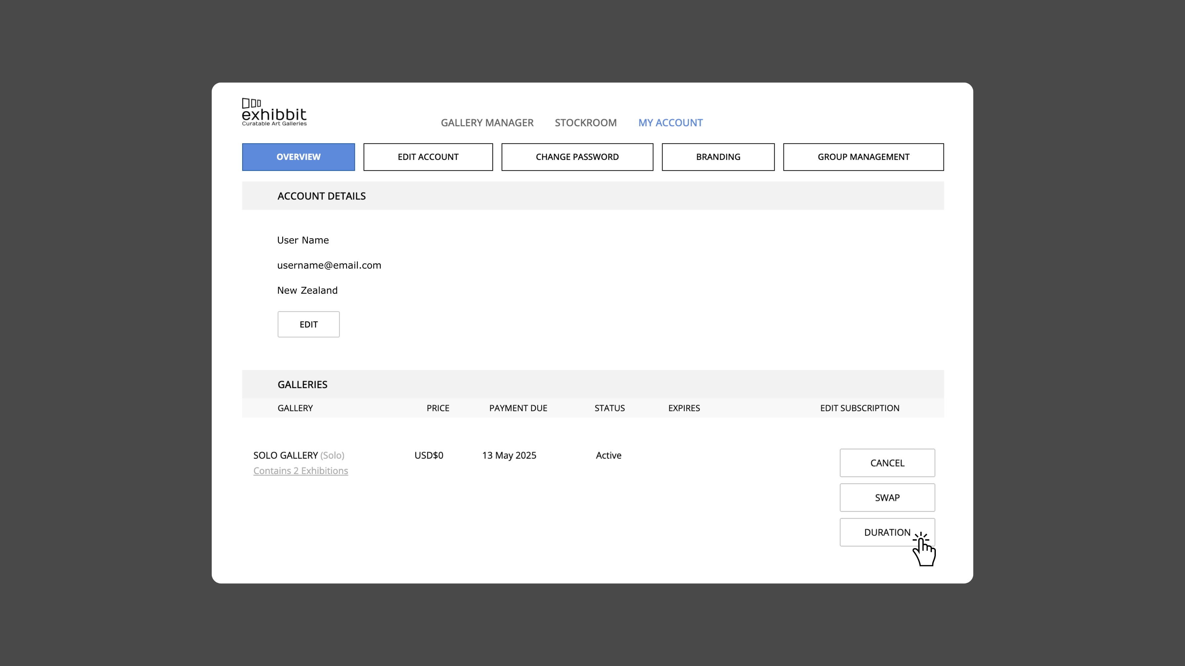Open the Edit Account tab

pos(428,157)
